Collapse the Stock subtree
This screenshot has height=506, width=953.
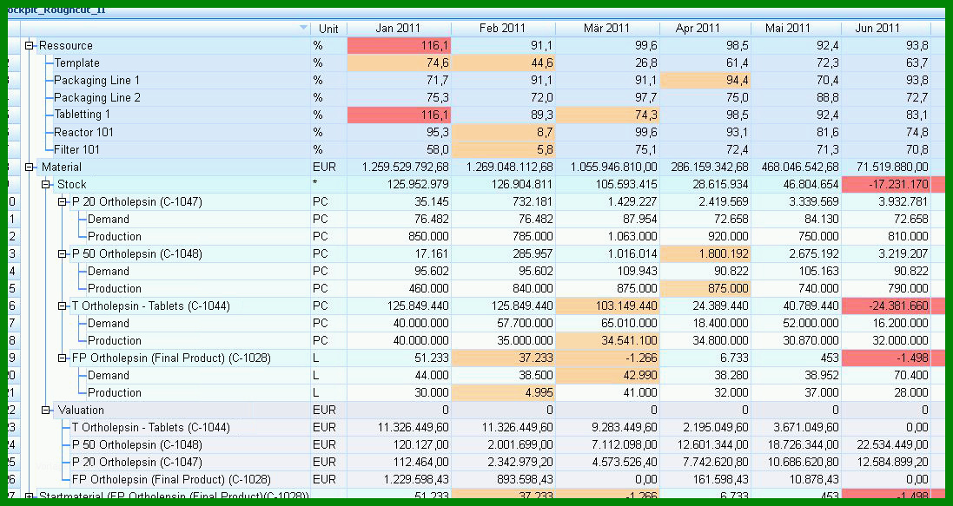45,185
